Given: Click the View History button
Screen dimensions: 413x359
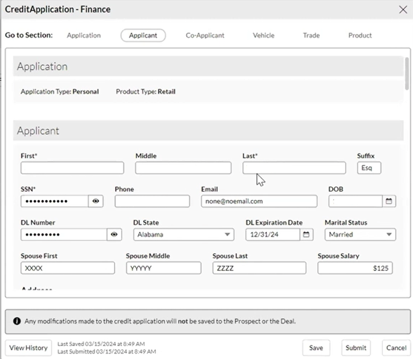Looking at the screenshot, I should pyautogui.click(x=28, y=347).
